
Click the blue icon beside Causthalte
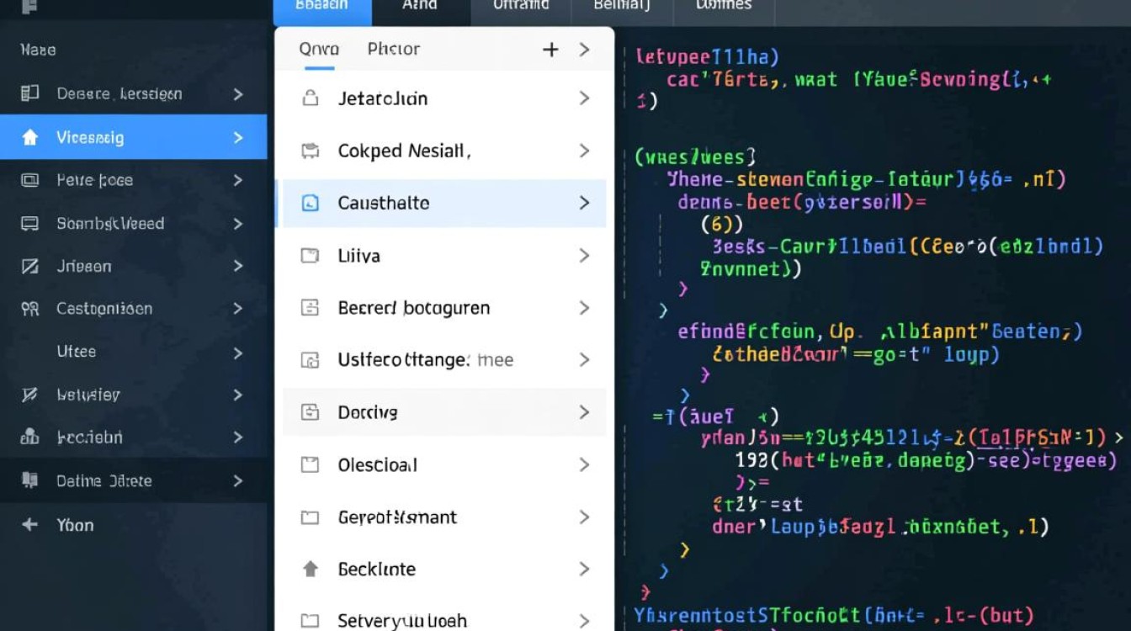pos(310,203)
